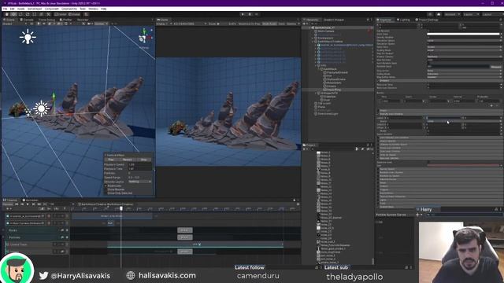Click the directional light gizmo in Scene
The image size is (504, 283).
tap(41, 108)
